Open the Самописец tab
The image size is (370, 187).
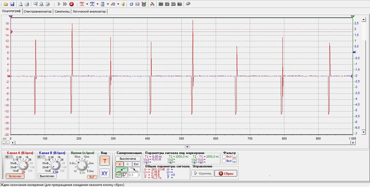tap(62, 11)
